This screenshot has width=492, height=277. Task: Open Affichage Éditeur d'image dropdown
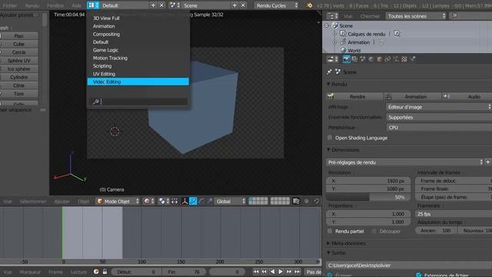coord(439,107)
